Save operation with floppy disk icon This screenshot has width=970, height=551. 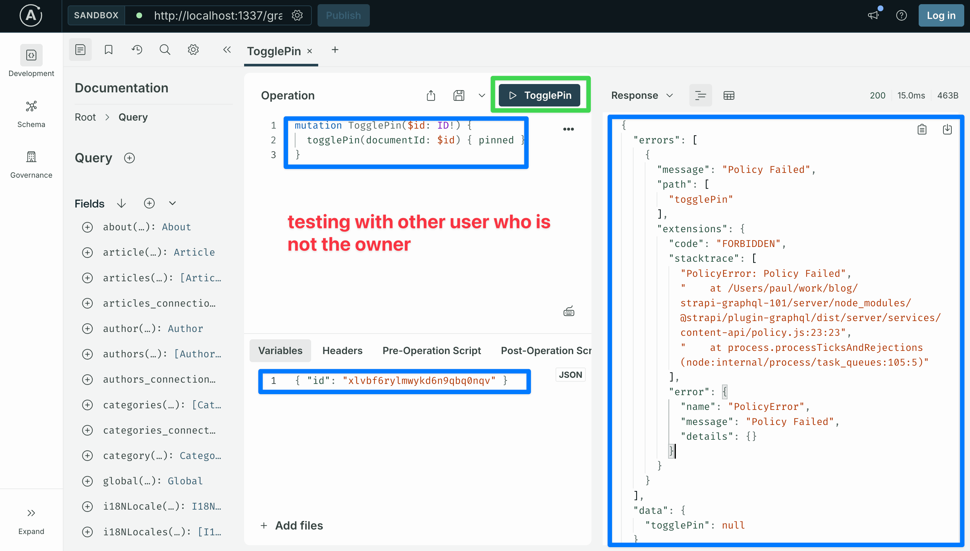point(459,95)
